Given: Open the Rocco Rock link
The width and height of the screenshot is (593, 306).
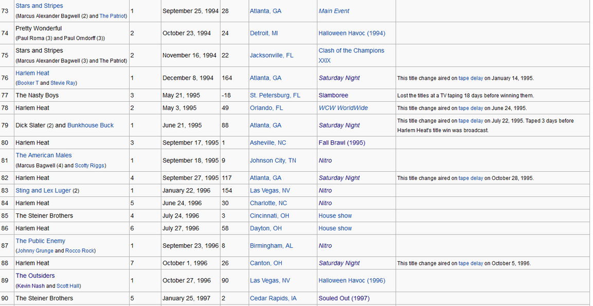Looking at the screenshot, I should point(79,251).
